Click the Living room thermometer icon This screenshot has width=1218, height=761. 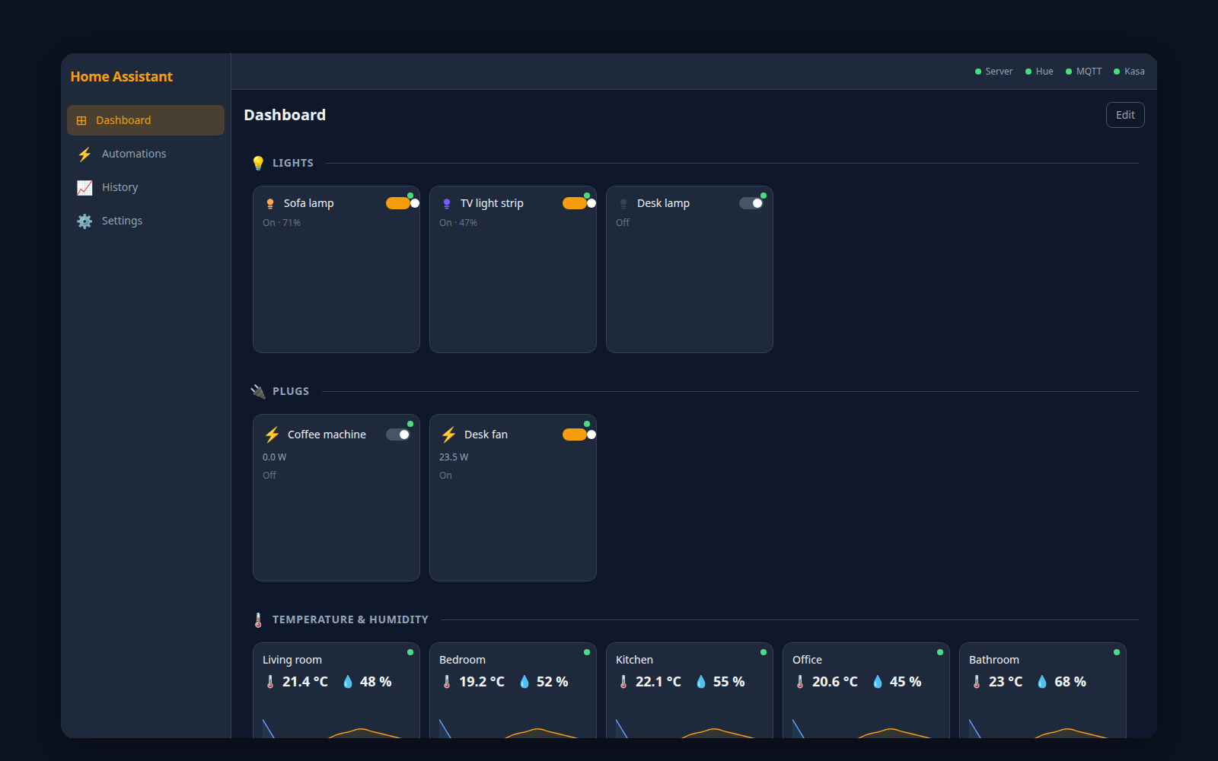[x=270, y=682]
